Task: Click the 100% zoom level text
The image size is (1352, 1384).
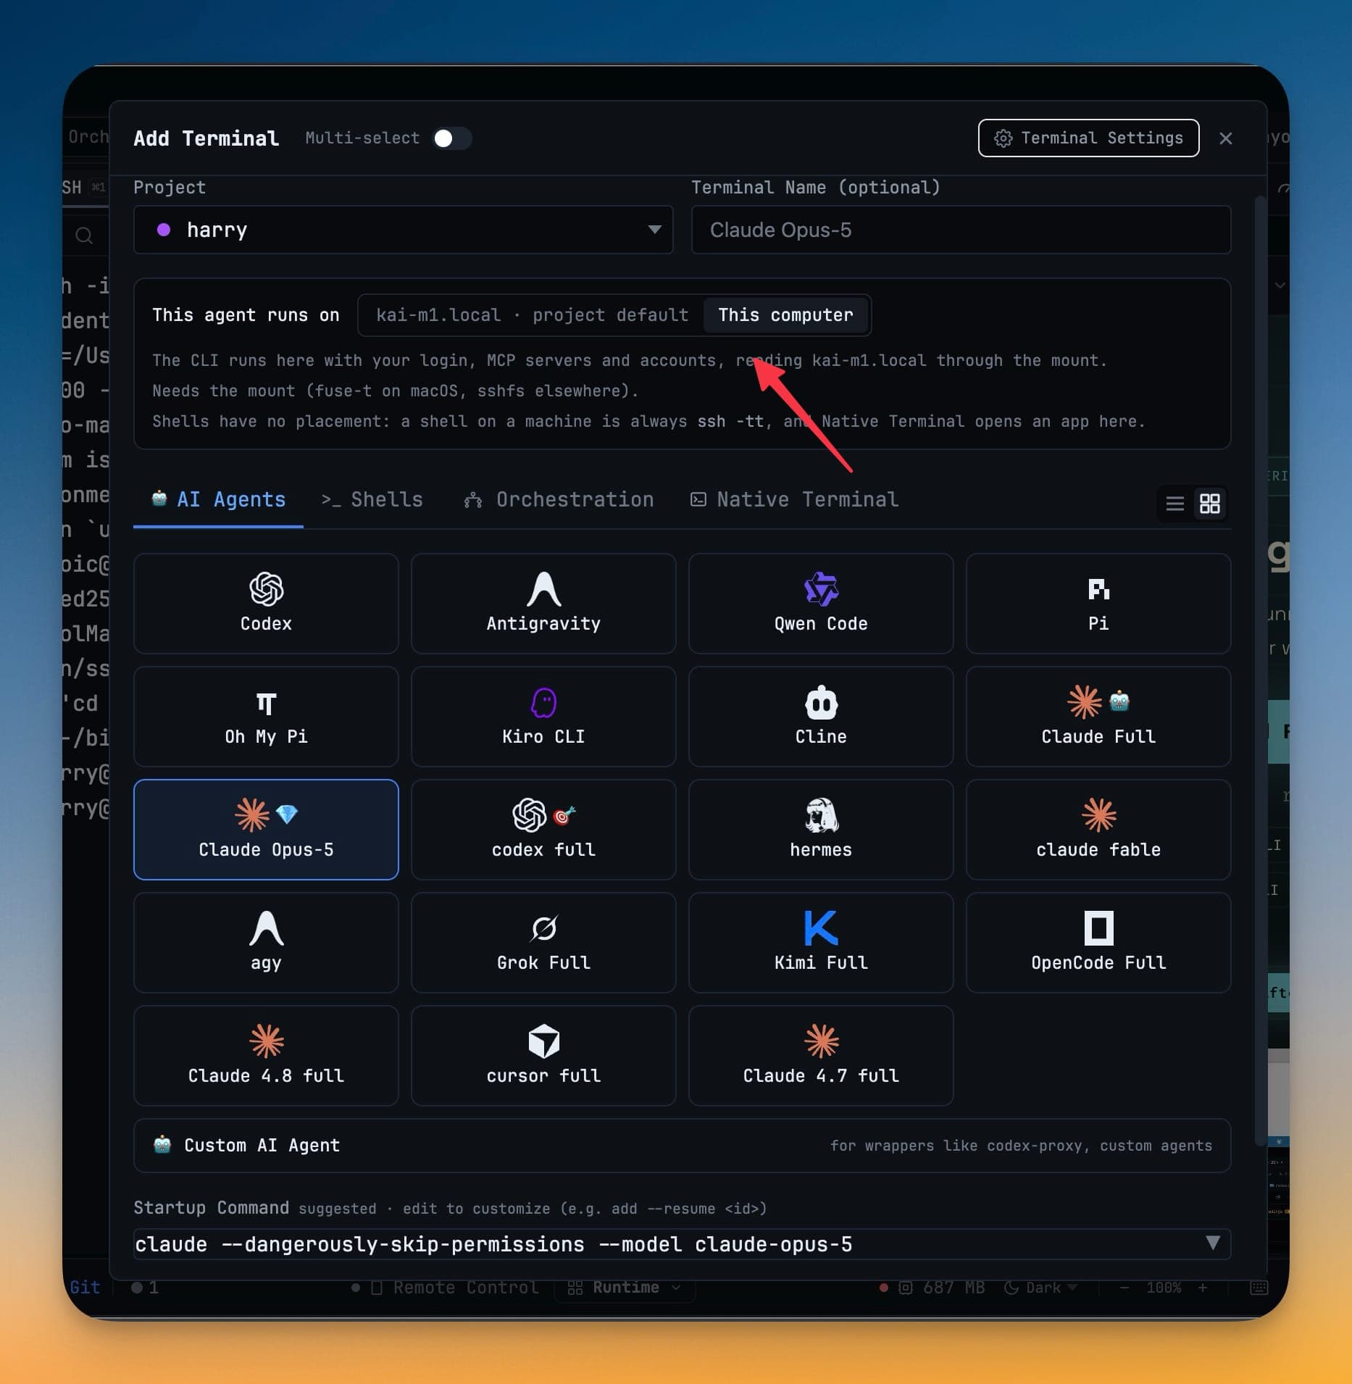Action: 1164,1288
